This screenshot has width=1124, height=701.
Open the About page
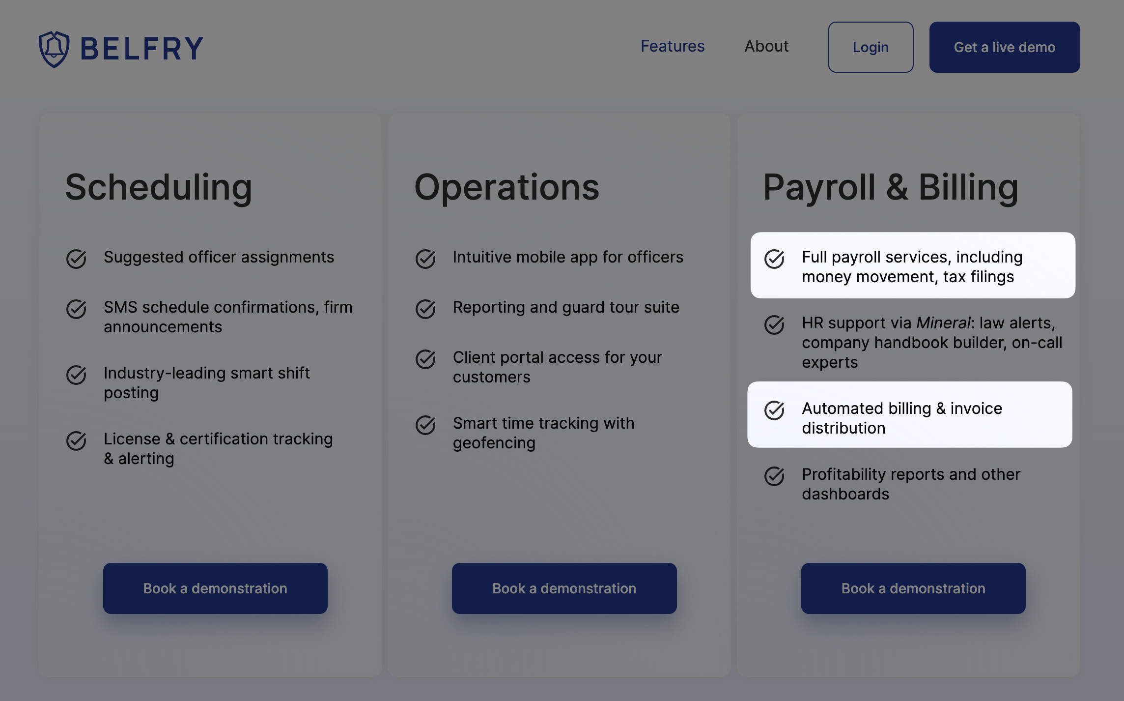point(766,46)
